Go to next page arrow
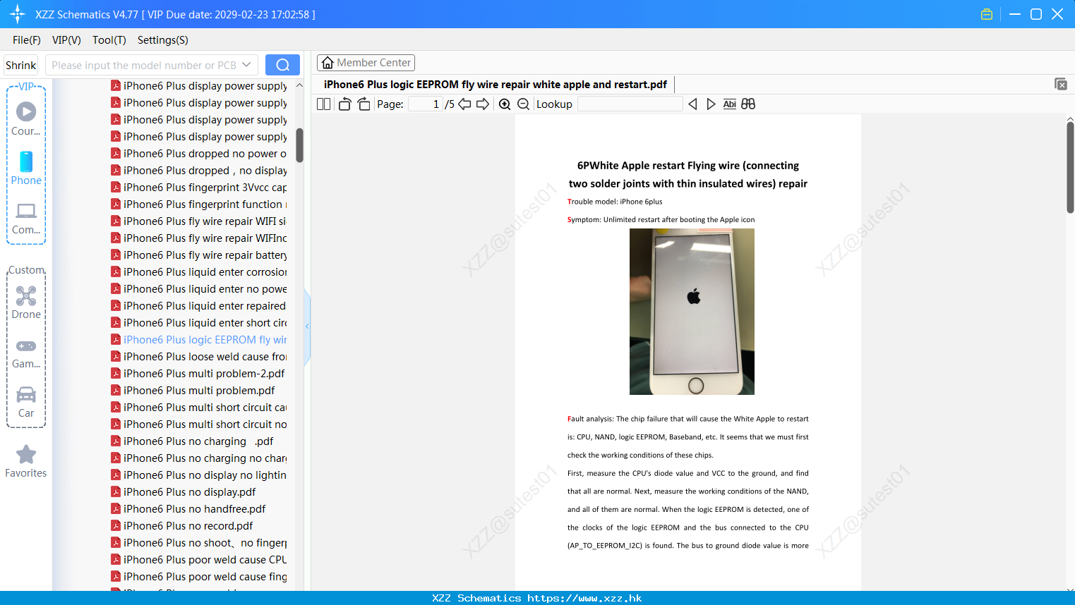1075x605 pixels. (483, 104)
